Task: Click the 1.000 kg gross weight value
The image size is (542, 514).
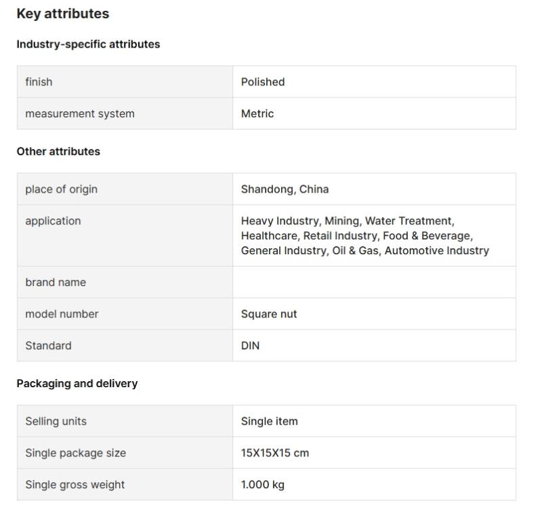Action: coord(263,485)
